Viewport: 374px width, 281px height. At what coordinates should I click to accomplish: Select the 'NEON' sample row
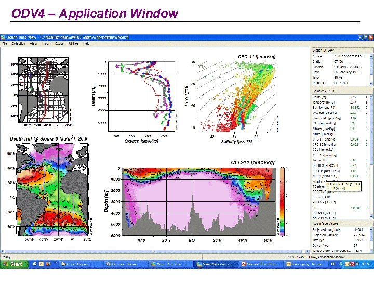pyautogui.click(x=340, y=176)
